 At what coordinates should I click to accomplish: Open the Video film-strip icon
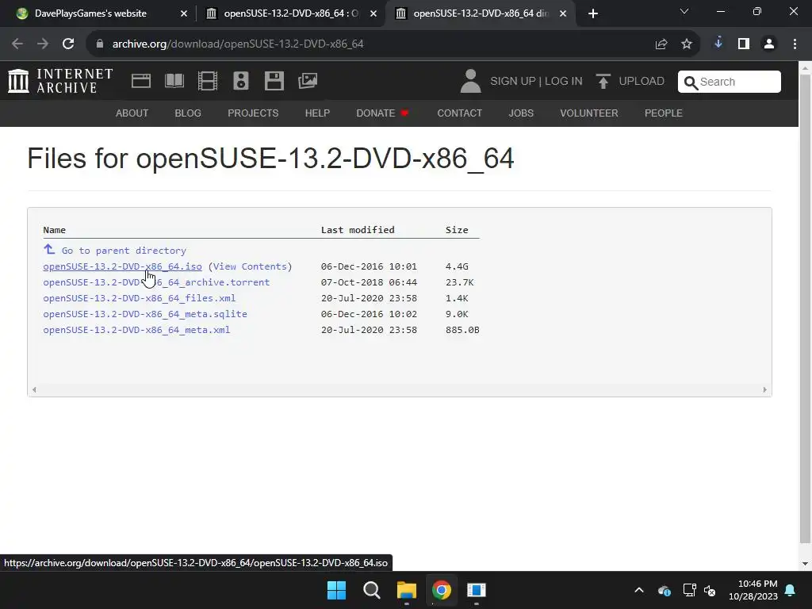pyautogui.click(x=208, y=81)
